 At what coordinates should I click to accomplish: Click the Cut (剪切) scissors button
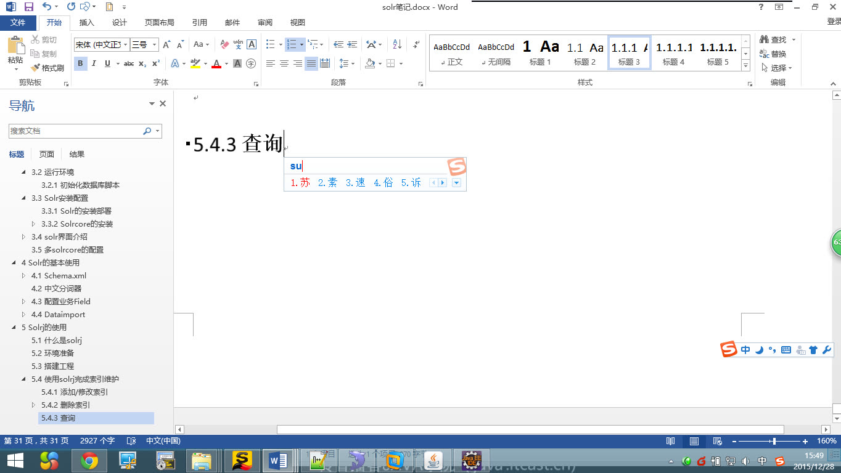44,39
